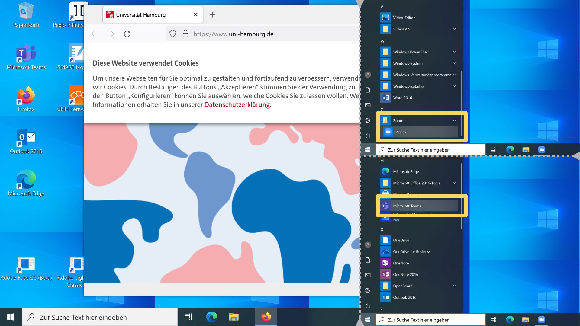Screen dimensions: 580x326
Task: Open Outlook 2016 desktop shortcut
Action: (x=26, y=142)
